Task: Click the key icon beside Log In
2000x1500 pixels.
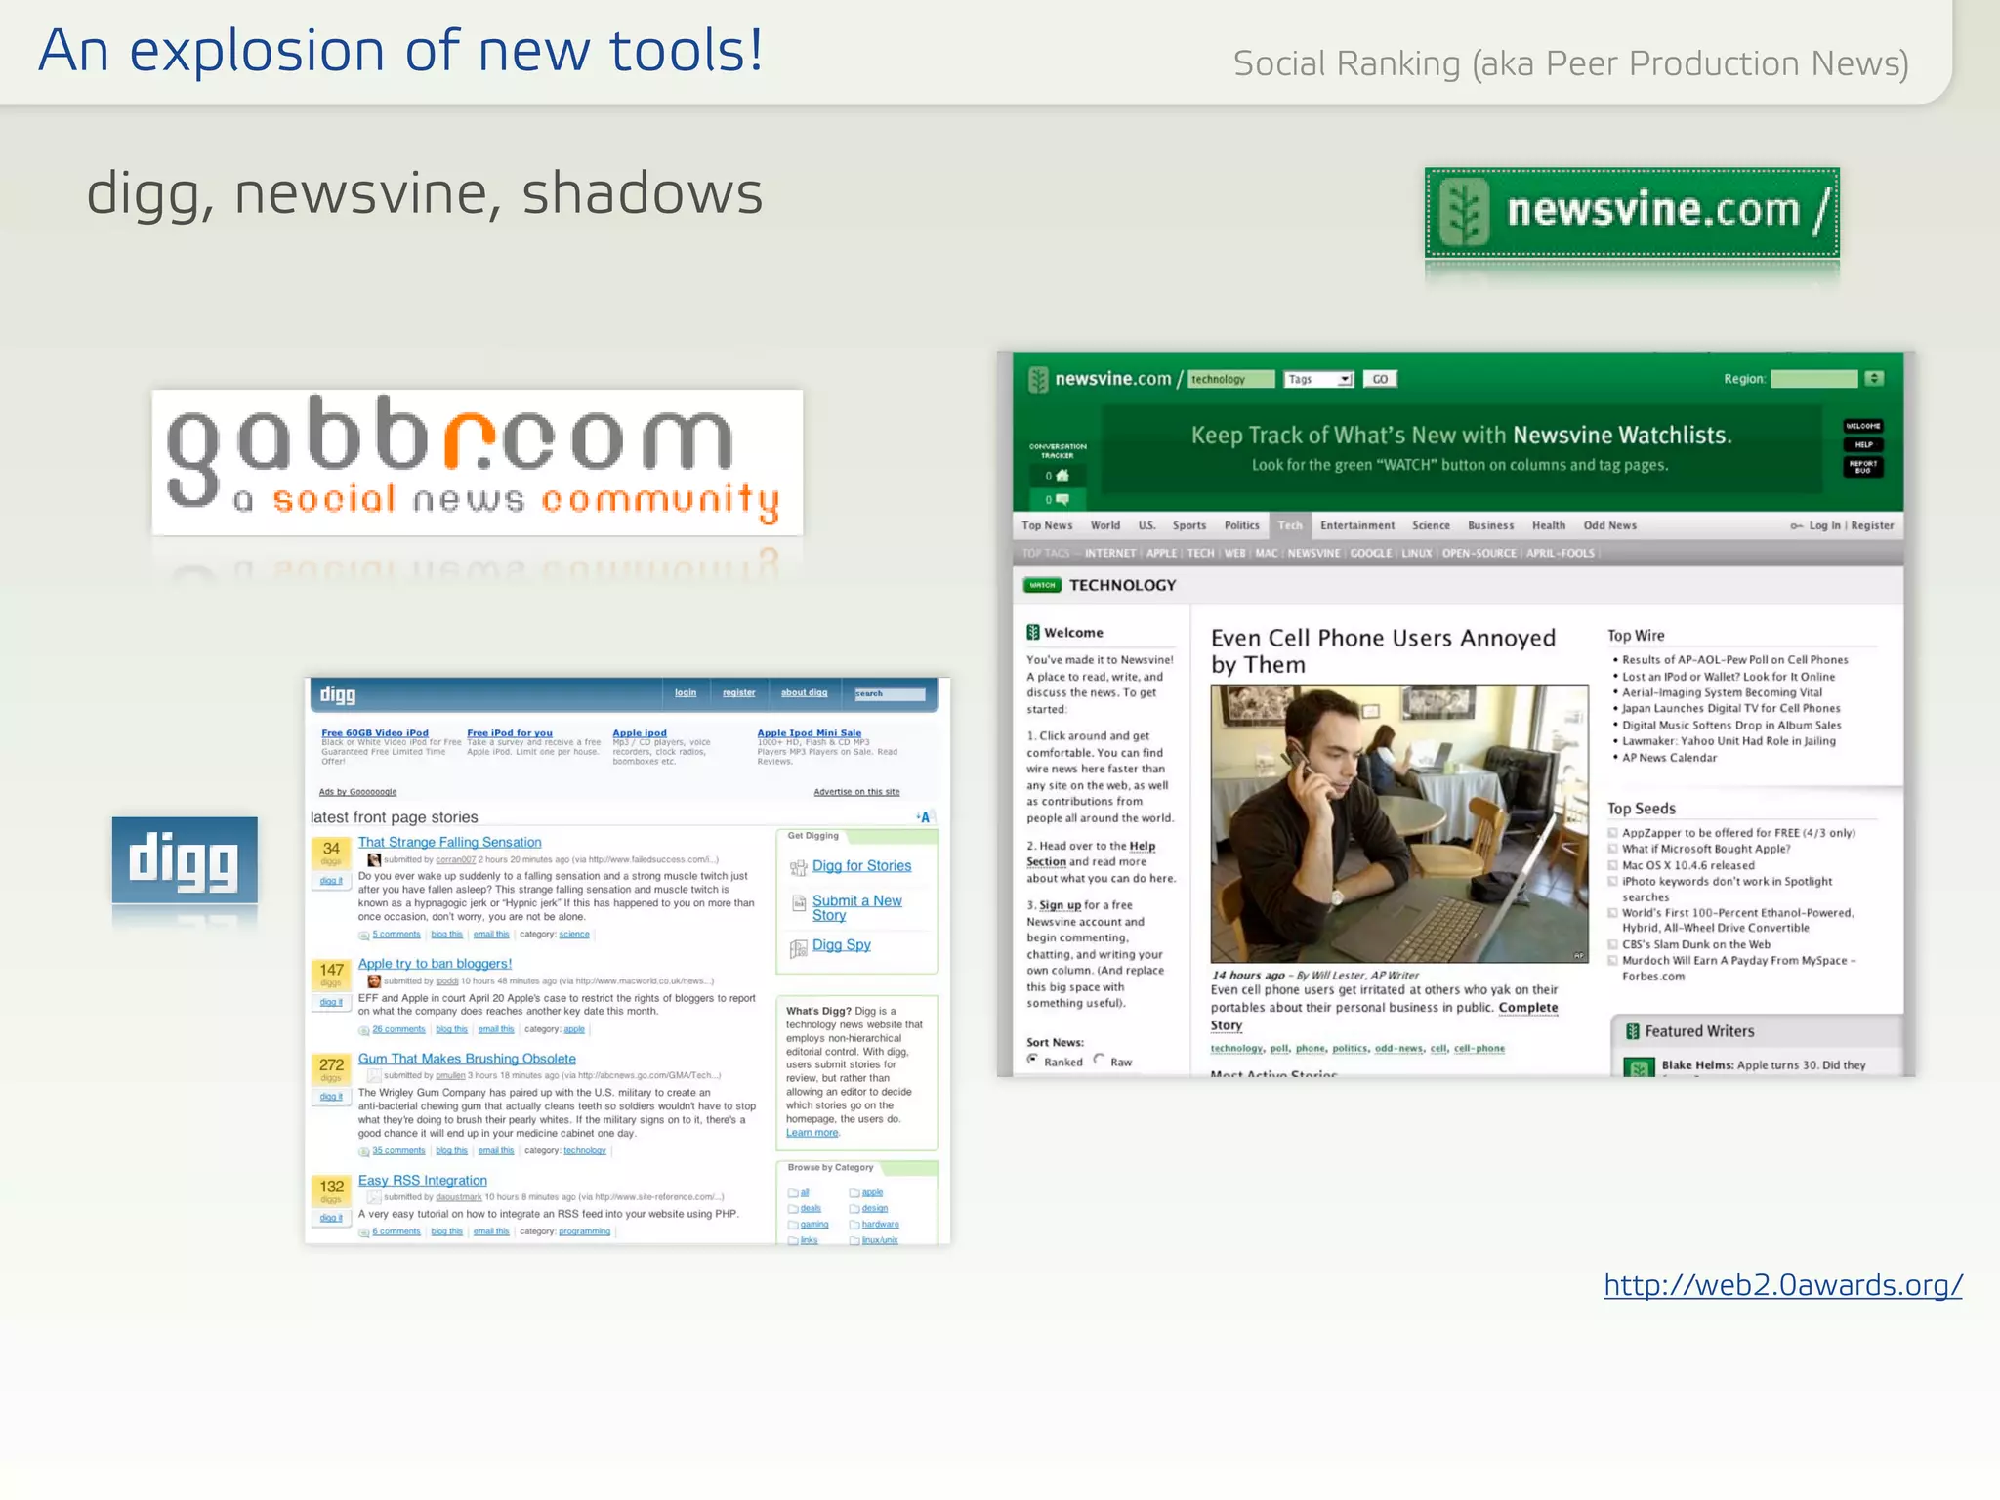Action: click(1796, 525)
